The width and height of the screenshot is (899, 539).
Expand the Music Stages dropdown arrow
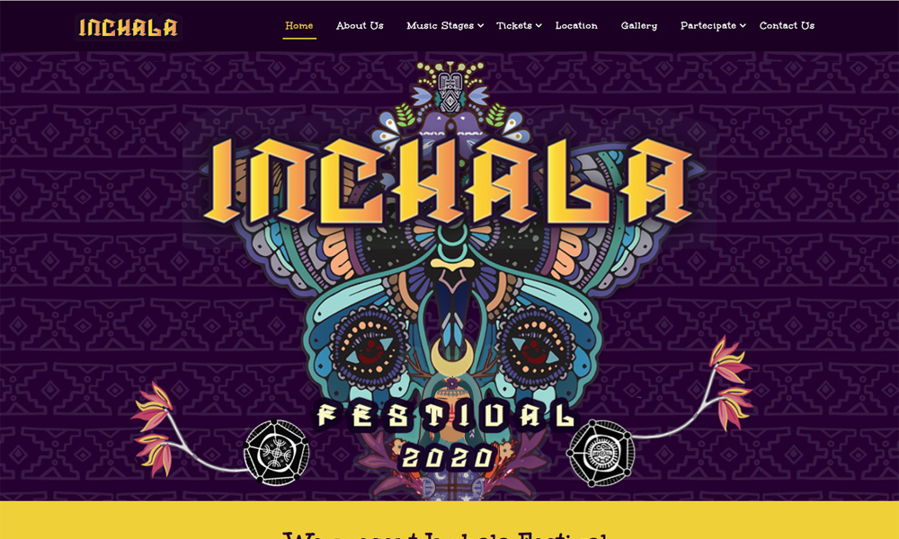(480, 26)
